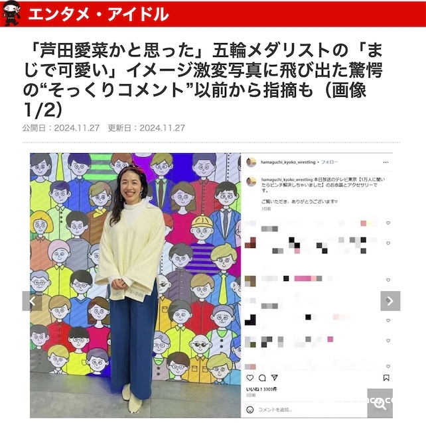Click the paper plane share icon

tap(275, 378)
